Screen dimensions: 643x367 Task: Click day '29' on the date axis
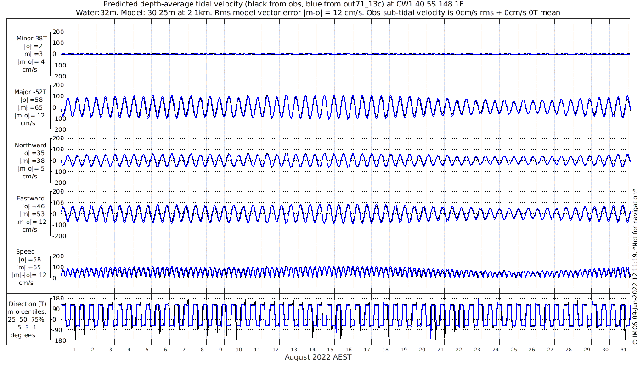587,350
